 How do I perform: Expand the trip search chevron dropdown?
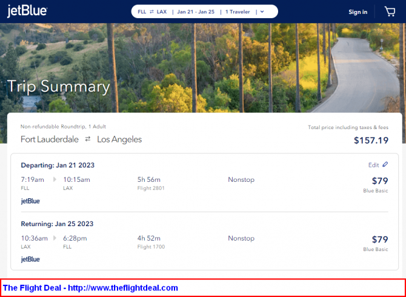pyautogui.click(x=262, y=12)
